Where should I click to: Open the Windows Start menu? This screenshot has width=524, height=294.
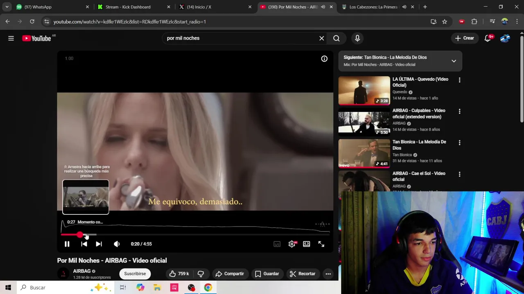point(8,287)
